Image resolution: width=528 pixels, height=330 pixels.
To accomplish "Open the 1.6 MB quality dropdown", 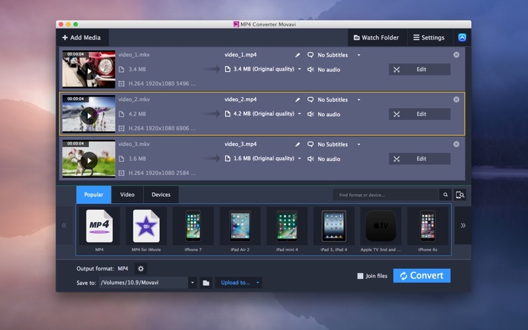I will (300, 158).
